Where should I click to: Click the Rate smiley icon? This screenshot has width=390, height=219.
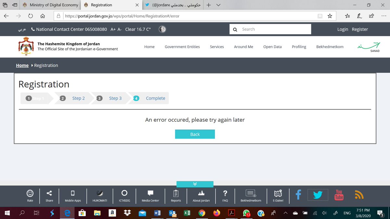pos(30,193)
